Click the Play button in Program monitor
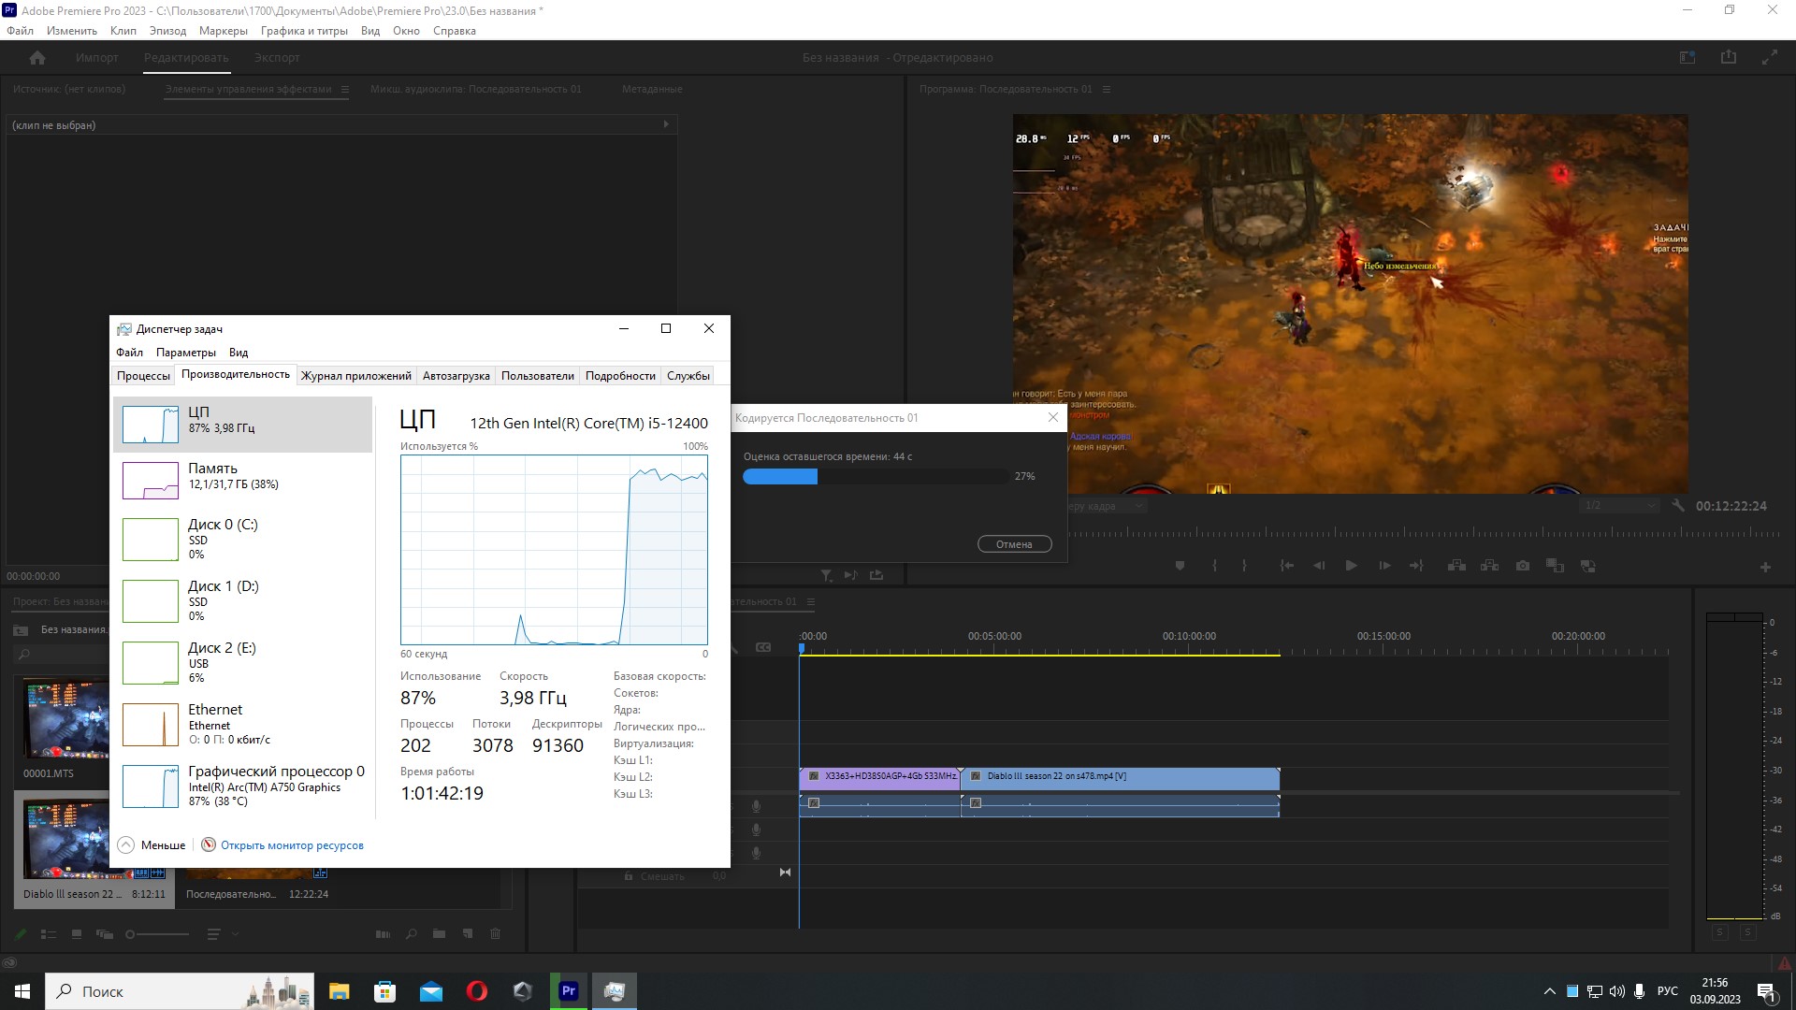This screenshot has height=1010, width=1796. [x=1351, y=566]
